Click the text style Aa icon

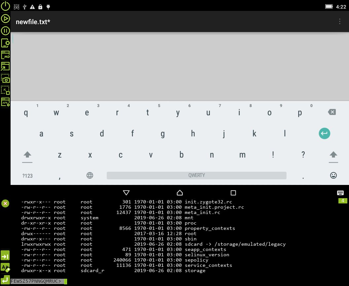[5, 267]
